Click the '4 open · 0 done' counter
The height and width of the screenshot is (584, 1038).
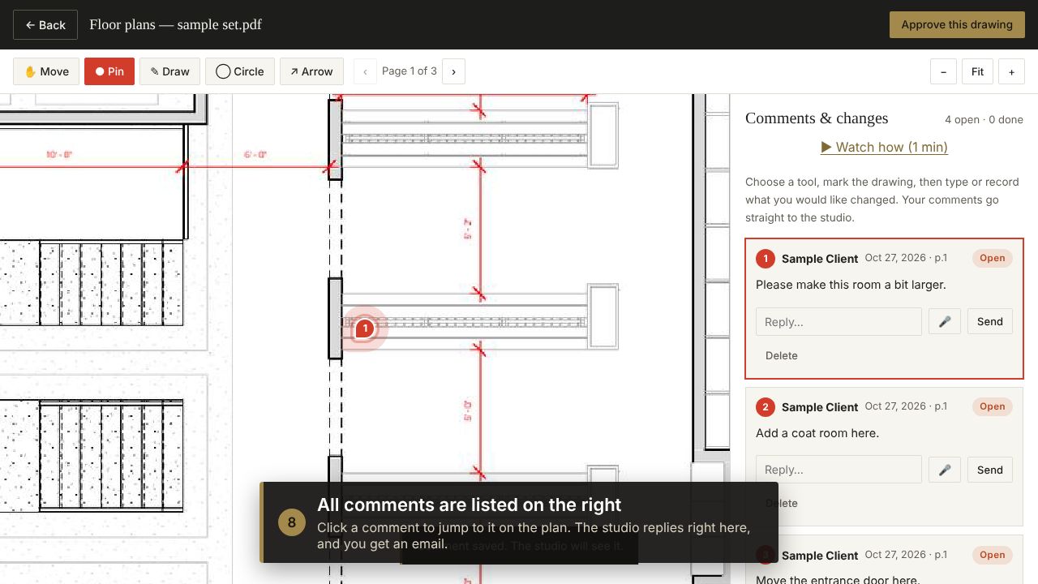pyautogui.click(x=984, y=119)
